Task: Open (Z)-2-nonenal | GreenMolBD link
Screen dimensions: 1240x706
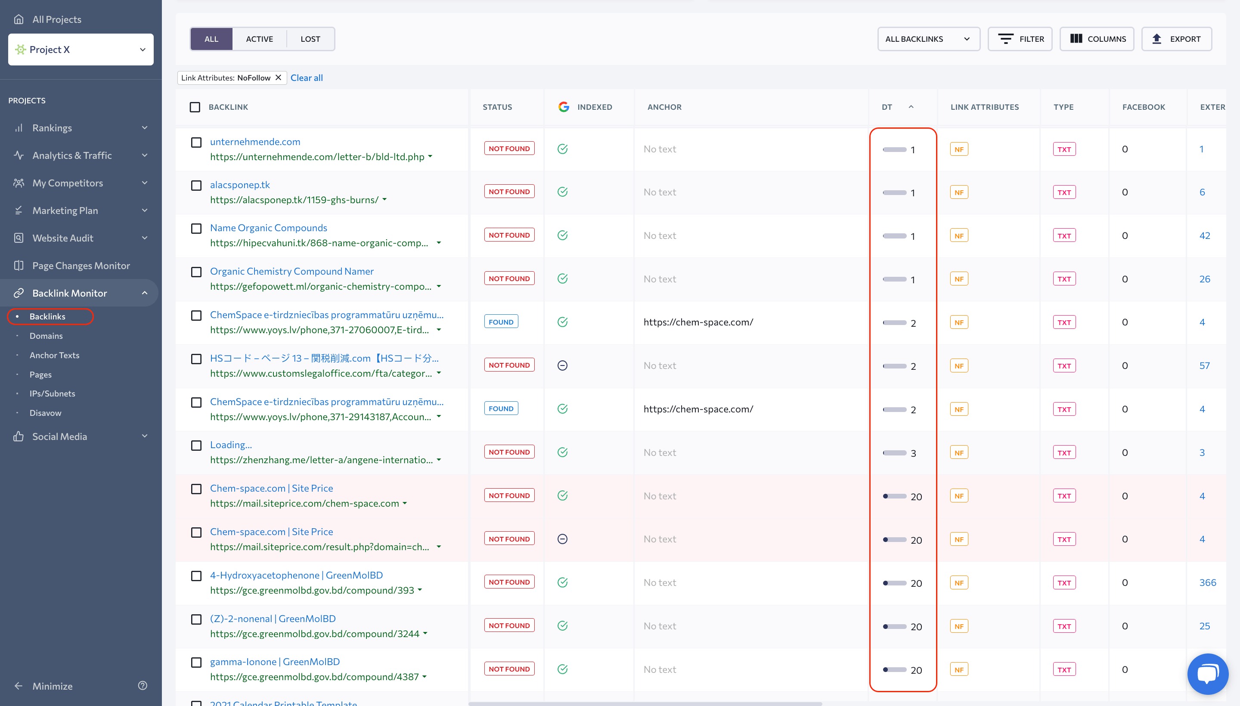Action: click(273, 619)
